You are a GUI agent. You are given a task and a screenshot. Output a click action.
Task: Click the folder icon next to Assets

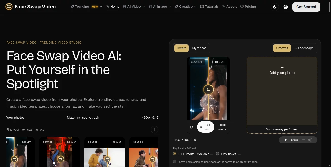point(224,7)
